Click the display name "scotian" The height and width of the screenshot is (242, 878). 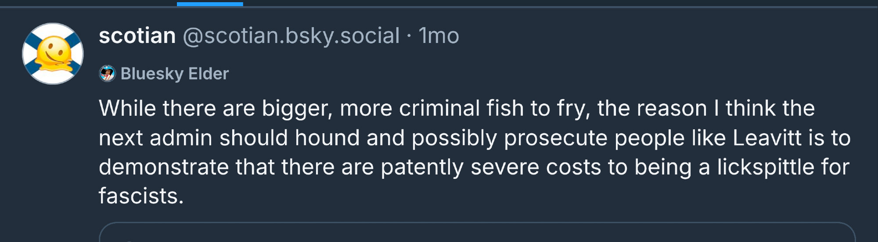137,36
